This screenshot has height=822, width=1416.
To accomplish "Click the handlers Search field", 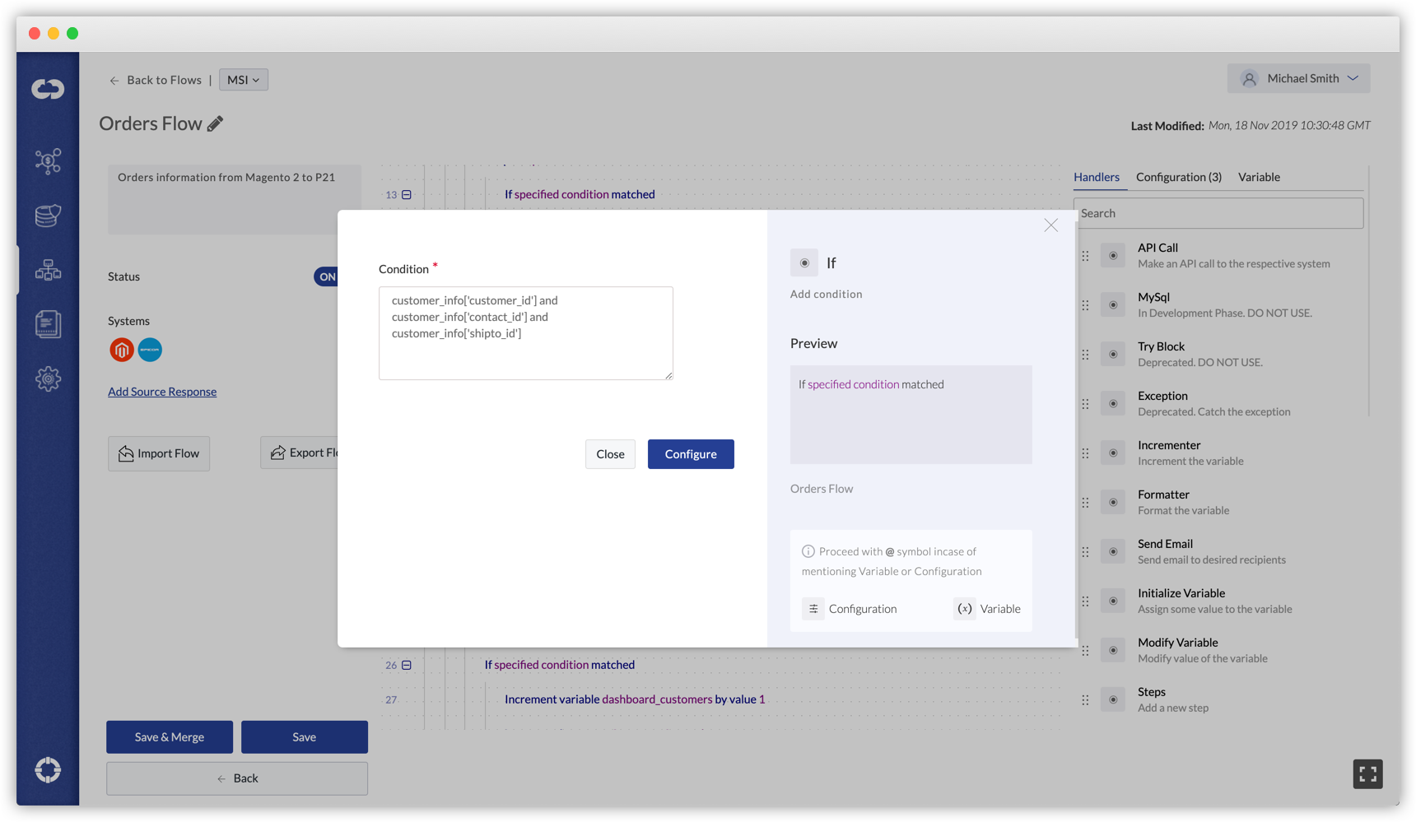I will tap(1218, 213).
